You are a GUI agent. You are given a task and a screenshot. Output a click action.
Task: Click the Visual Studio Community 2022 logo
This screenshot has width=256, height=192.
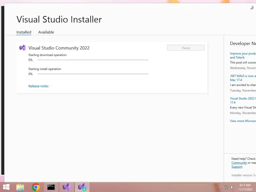click(x=22, y=48)
